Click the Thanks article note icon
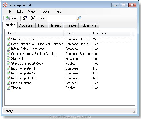This screenshot has height=119, width=141. (x=8, y=88)
